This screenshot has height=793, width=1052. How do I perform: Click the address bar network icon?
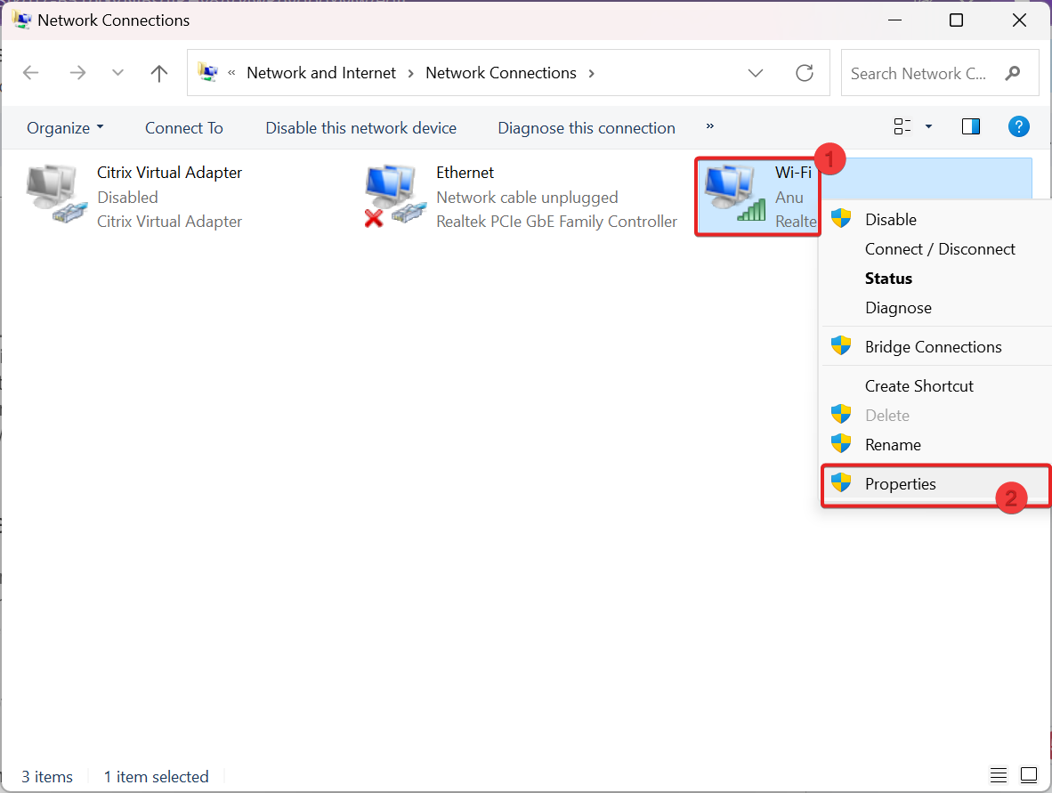tap(208, 72)
